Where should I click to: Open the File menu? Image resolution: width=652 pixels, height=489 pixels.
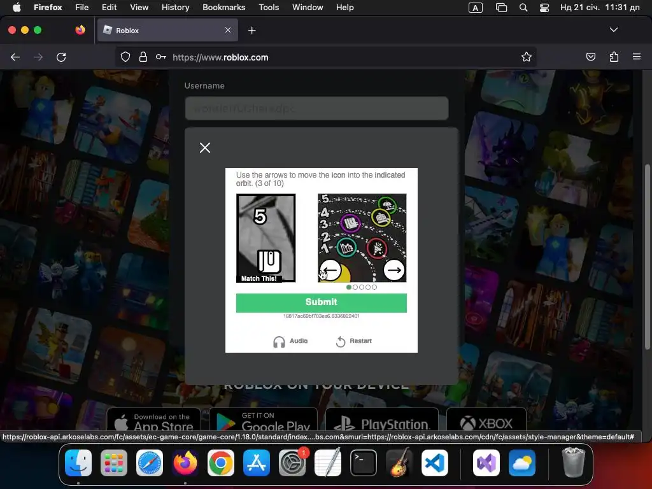coord(82,8)
